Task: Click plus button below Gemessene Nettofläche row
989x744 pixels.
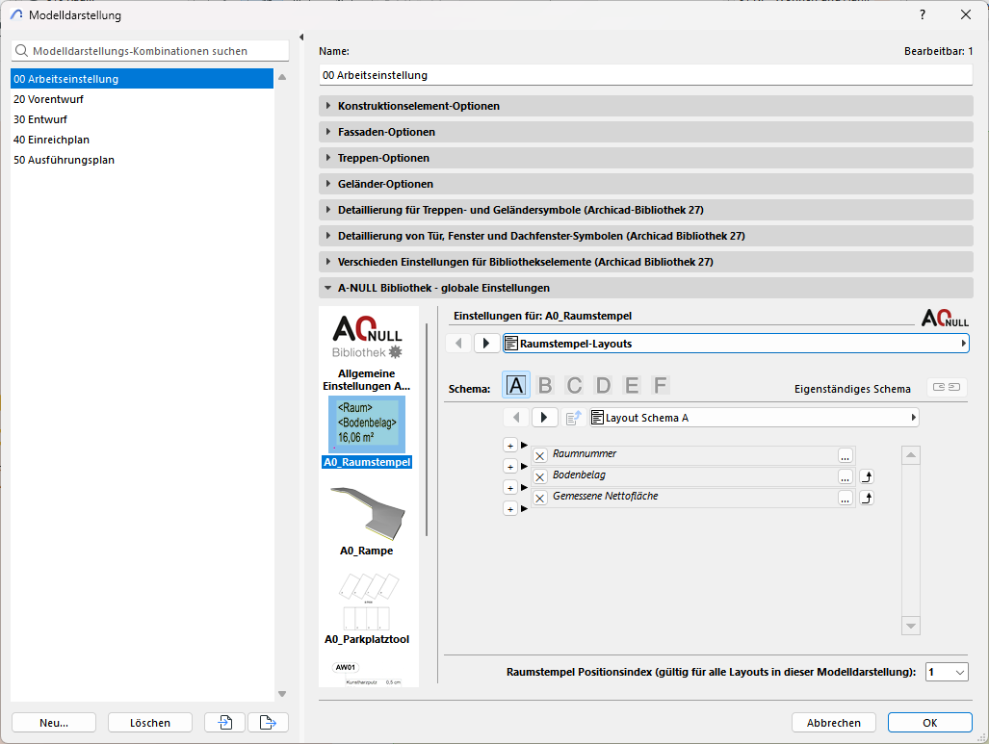Action: [x=510, y=508]
